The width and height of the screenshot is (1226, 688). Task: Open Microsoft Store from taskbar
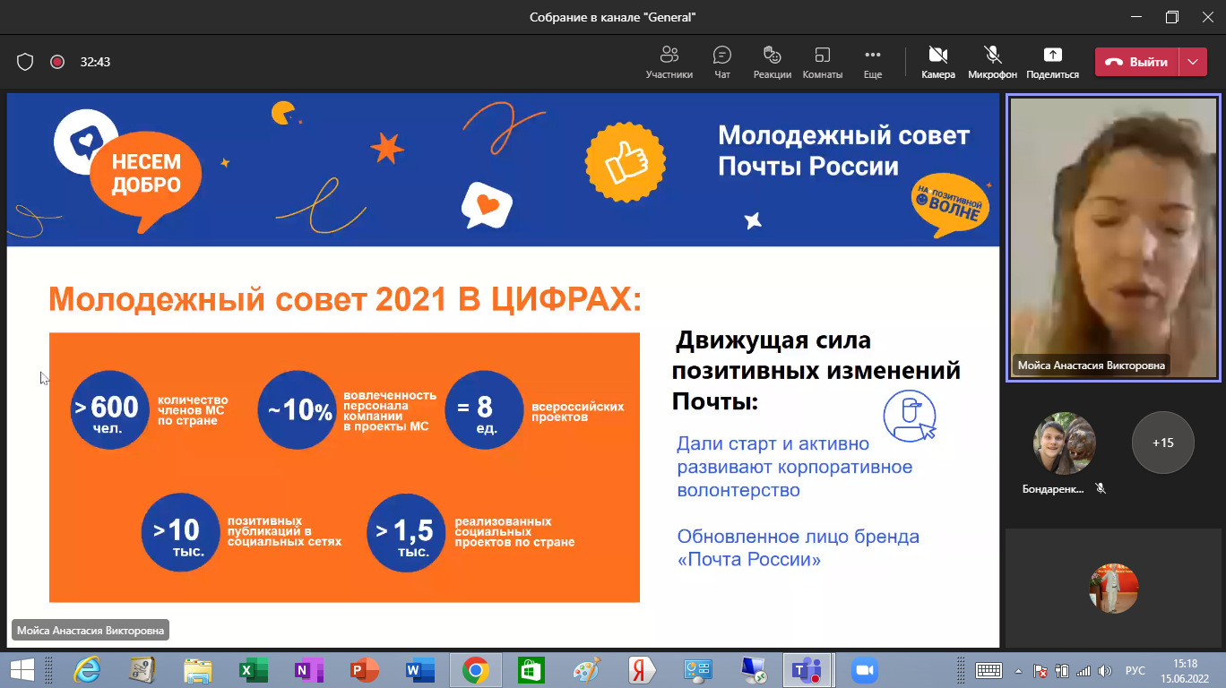pos(531,669)
